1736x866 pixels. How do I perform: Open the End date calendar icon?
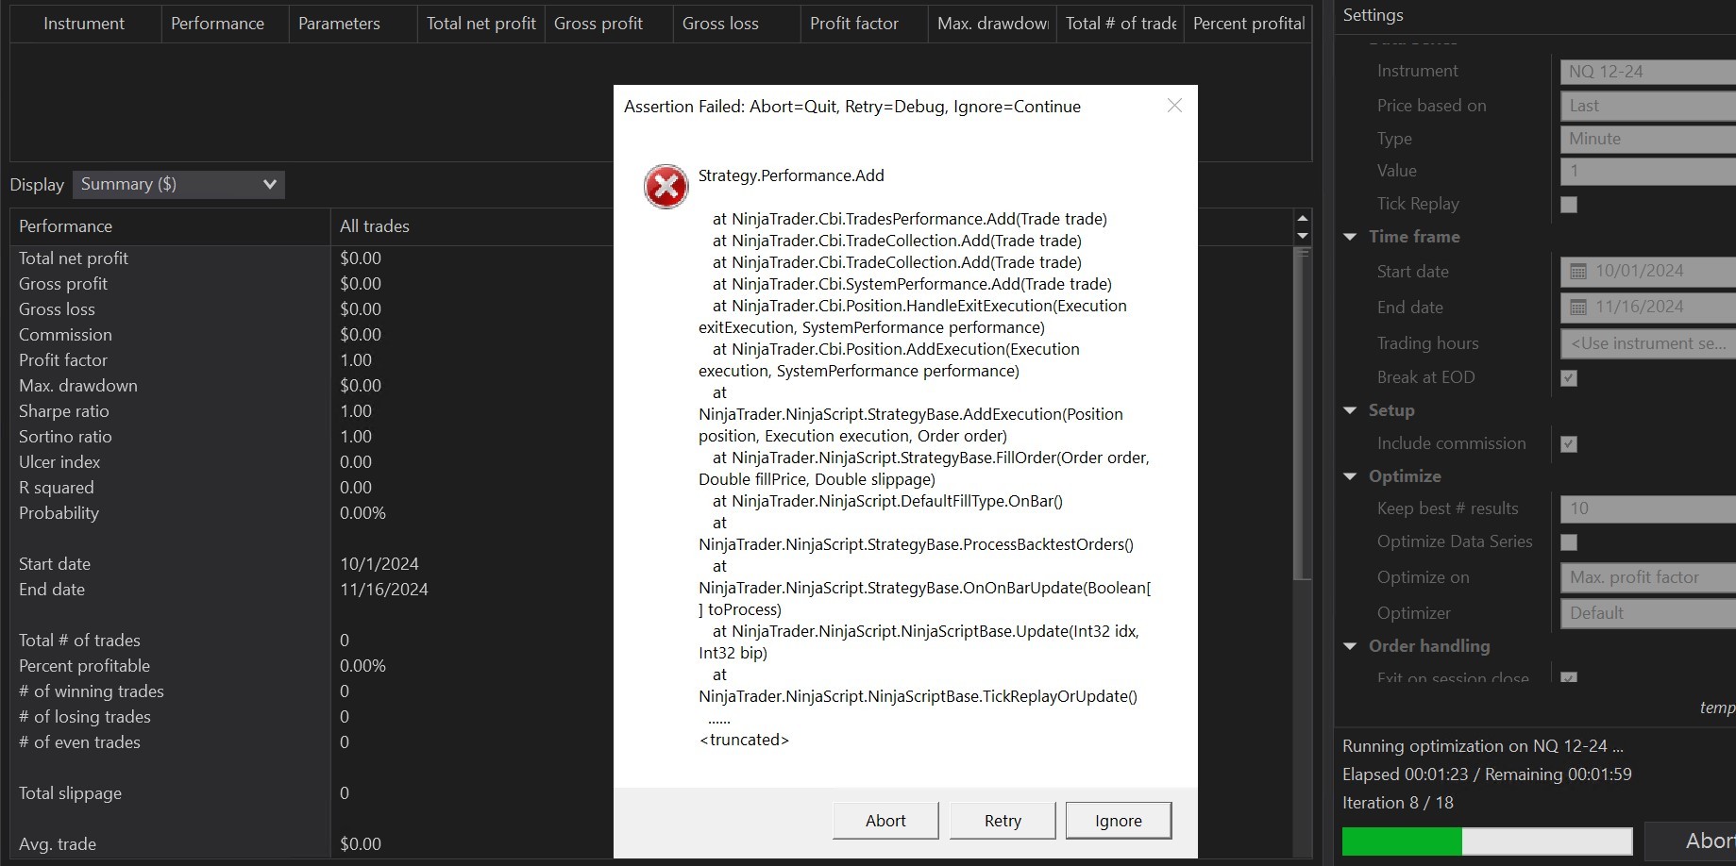[1577, 308]
